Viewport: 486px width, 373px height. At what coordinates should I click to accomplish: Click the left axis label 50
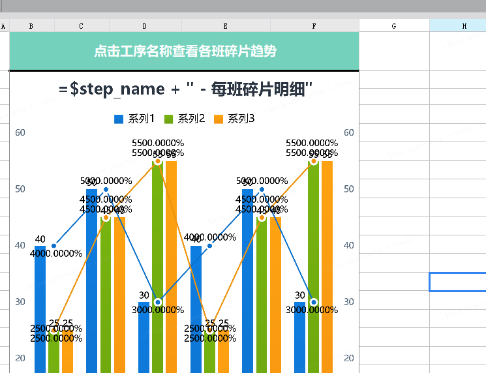20,189
